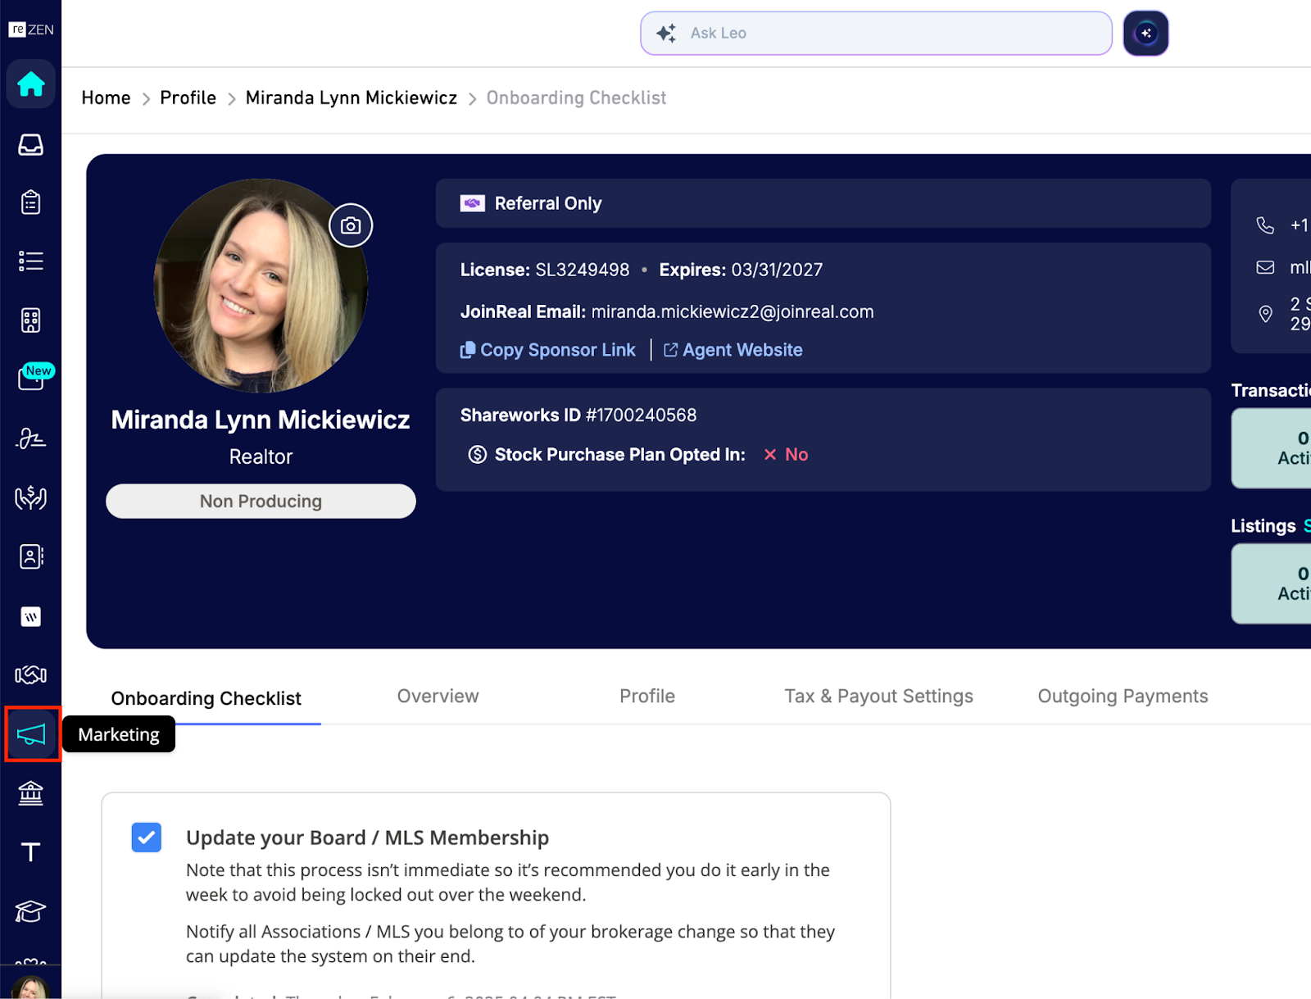Click the Ask Leo search field
Image resolution: width=1311 pixels, height=999 pixels.
pyautogui.click(x=875, y=33)
